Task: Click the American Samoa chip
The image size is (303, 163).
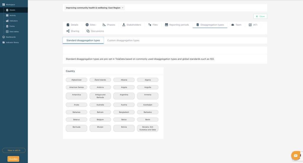Action: [77, 87]
